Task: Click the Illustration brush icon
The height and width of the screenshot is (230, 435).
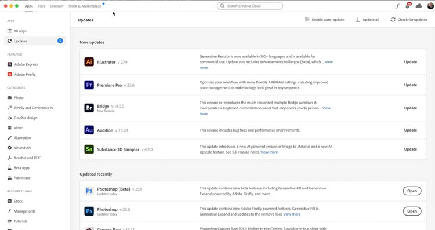Action: (9, 138)
